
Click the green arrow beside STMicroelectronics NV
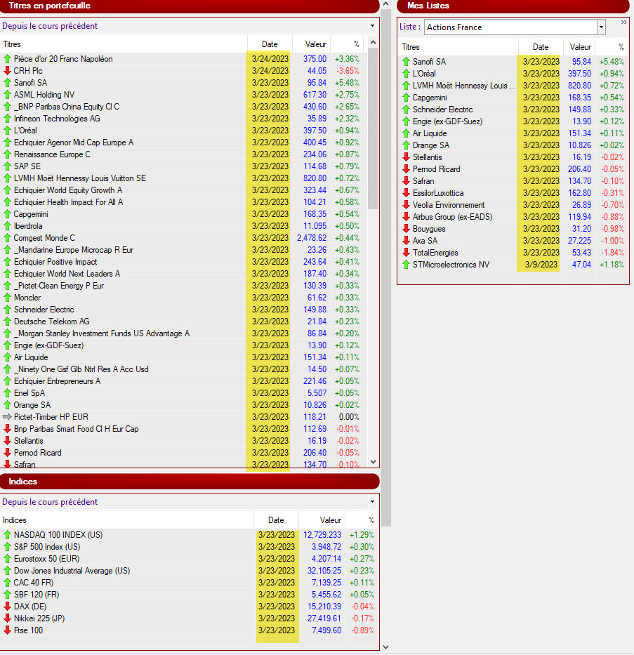pyautogui.click(x=406, y=265)
